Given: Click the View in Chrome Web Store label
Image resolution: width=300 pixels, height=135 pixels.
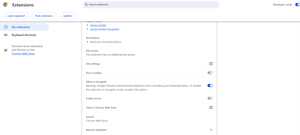Looking at the screenshot, I should (x=101, y=108).
